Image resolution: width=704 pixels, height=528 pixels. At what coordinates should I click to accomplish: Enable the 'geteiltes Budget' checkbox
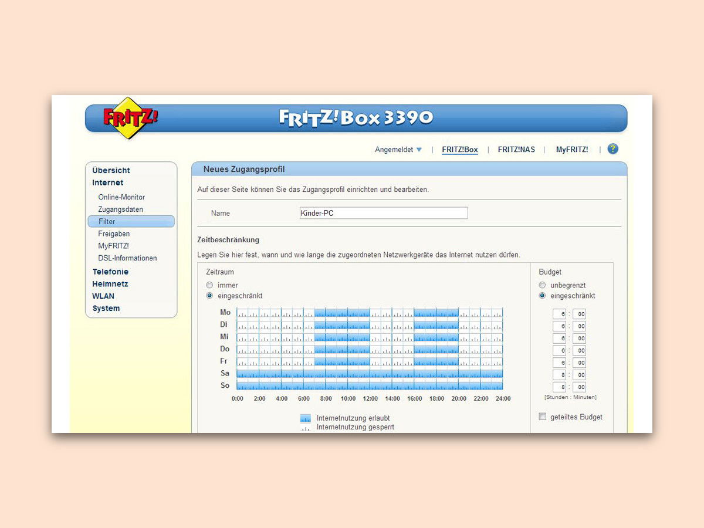[x=543, y=417]
